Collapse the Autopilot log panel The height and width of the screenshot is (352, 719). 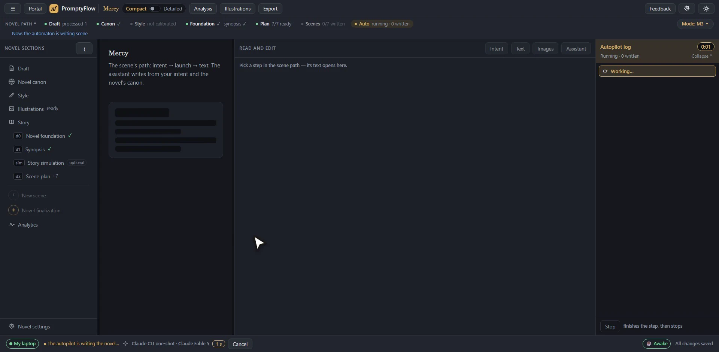click(702, 56)
